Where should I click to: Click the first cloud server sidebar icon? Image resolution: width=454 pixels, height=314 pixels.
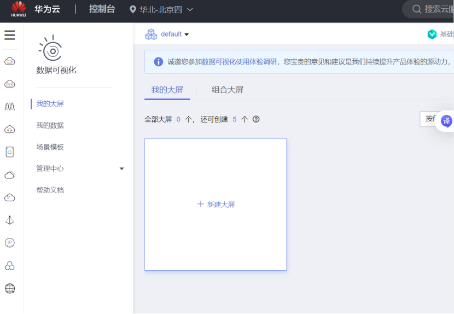coord(9,61)
